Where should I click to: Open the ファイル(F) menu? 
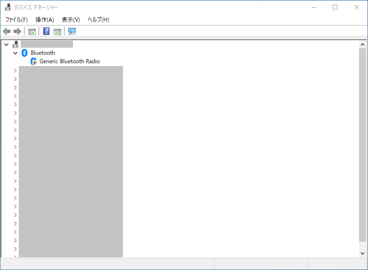pyautogui.click(x=16, y=20)
